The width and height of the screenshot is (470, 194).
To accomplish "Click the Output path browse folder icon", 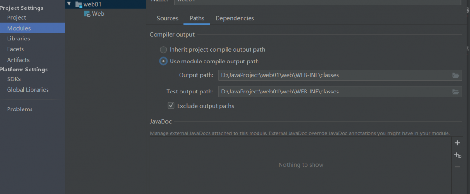I will pyautogui.click(x=455, y=75).
